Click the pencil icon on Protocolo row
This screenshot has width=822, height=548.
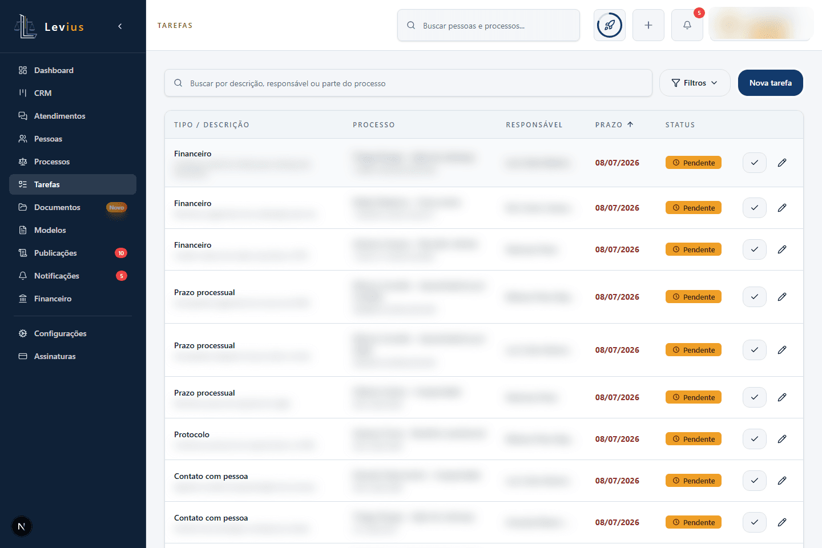(x=782, y=439)
